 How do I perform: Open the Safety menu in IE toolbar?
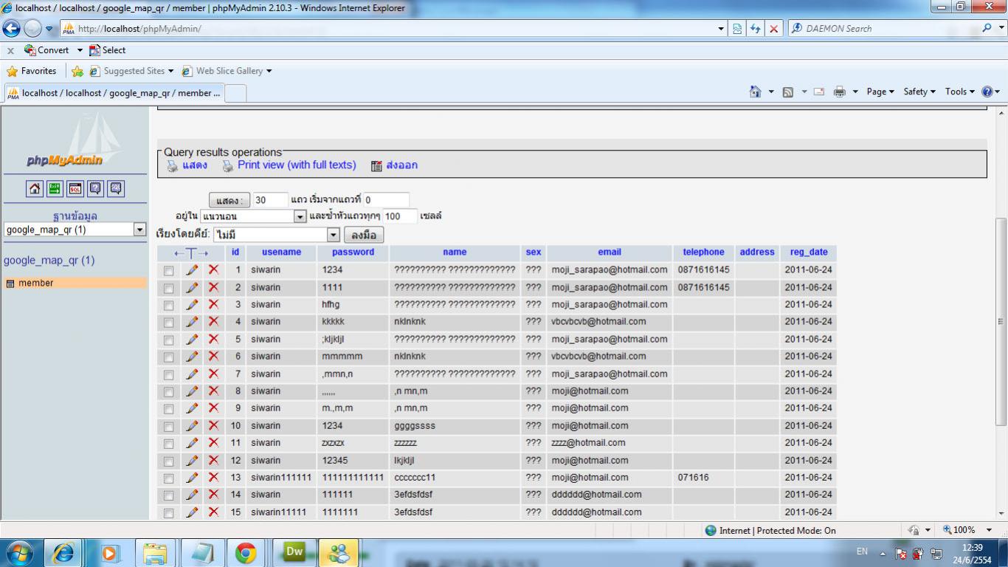point(919,92)
